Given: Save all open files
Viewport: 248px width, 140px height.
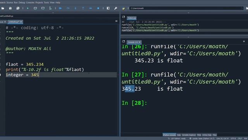Looking at the screenshot, I should click(18, 8).
